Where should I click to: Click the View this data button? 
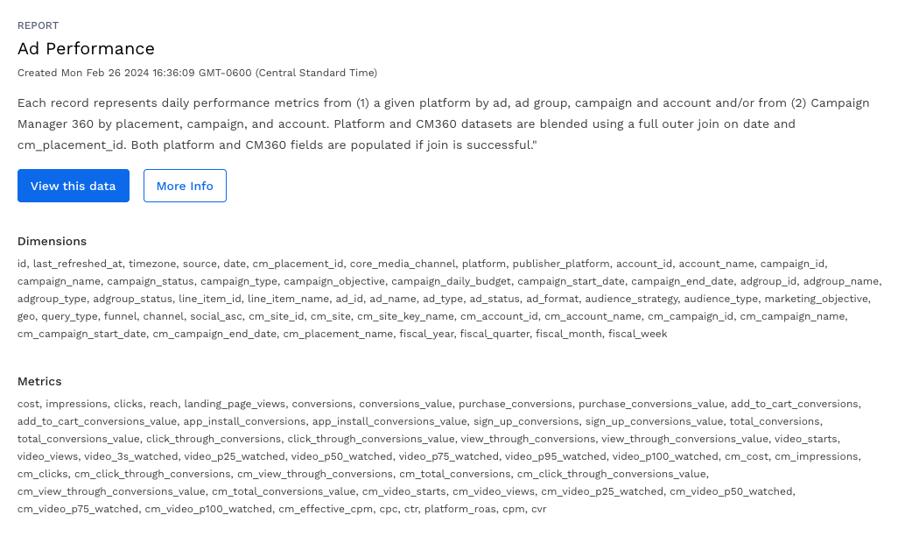[x=73, y=186]
